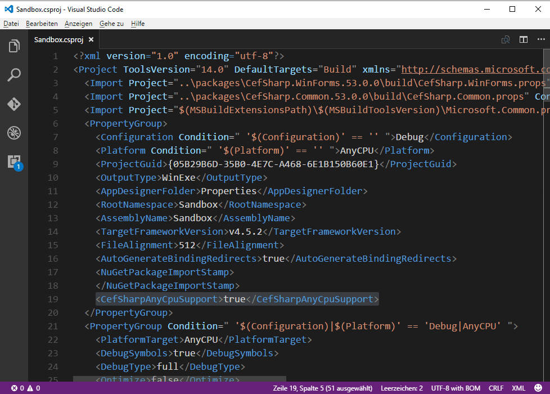Click Zeile 19, Spalte 5 position indicator
The image size is (550, 394).
323,388
